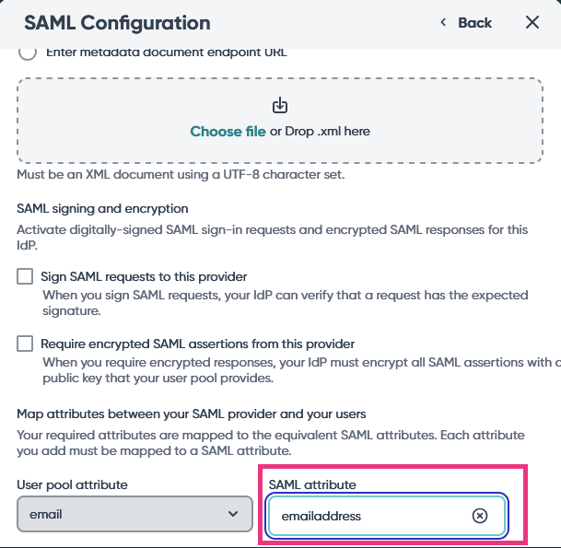
Task: Click the "or Drop .xml here" text
Action: pos(320,132)
